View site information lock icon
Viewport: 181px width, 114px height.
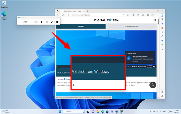[x=68, y=15]
